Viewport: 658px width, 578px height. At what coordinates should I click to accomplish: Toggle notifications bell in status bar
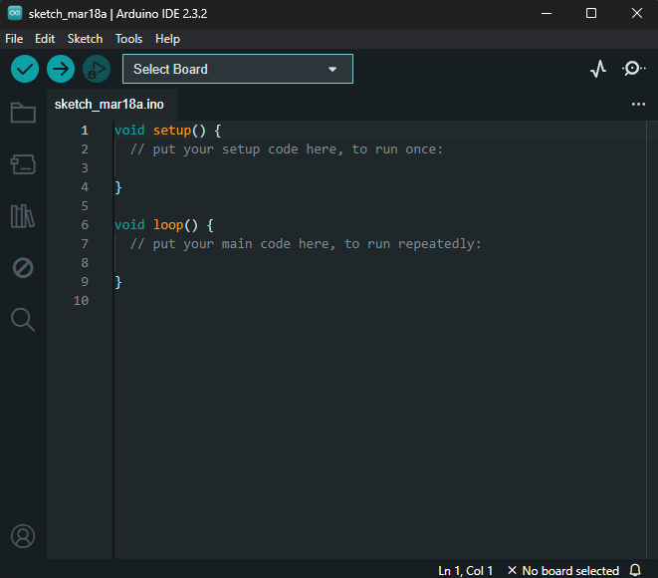635,570
